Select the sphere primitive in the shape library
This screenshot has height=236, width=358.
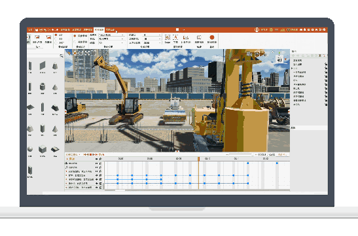point(30,149)
